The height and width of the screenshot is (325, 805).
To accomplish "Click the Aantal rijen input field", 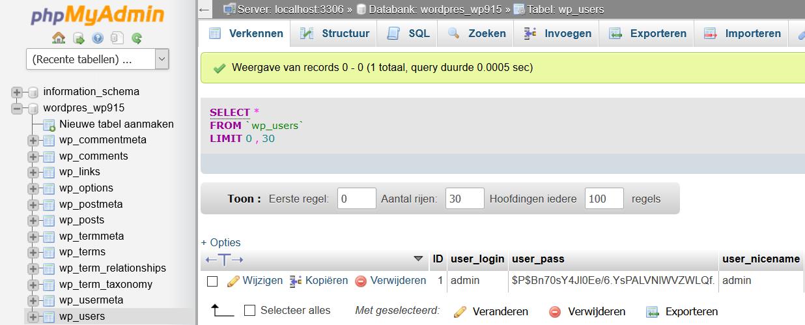I will click(465, 199).
